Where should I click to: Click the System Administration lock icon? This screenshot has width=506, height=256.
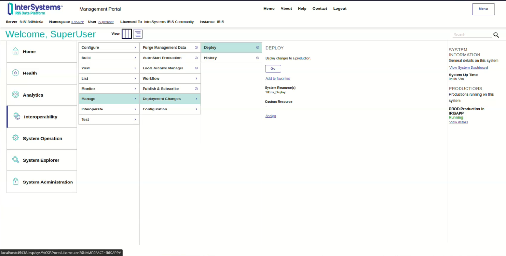[x=15, y=182]
